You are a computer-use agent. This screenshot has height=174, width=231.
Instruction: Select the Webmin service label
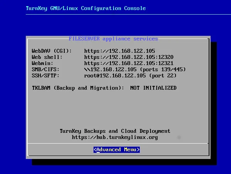[x=42, y=64]
